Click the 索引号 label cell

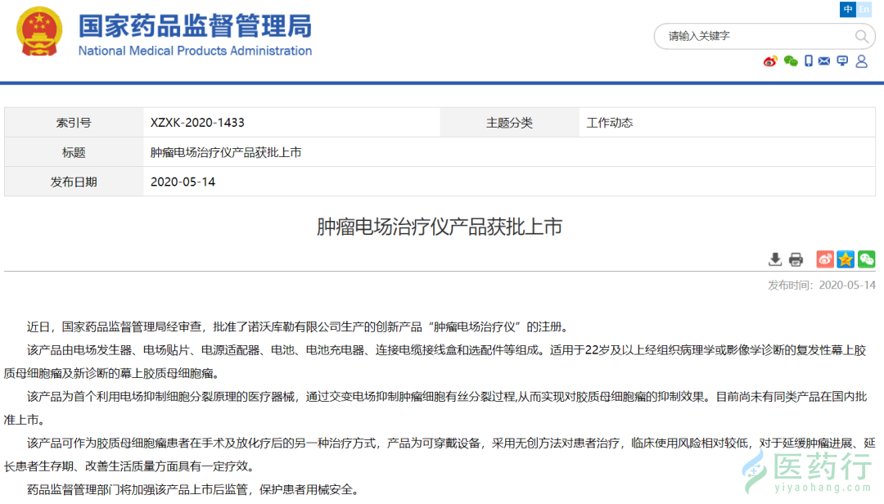coord(74,123)
